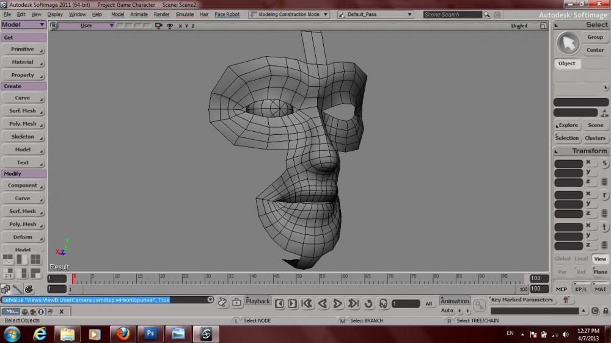Viewport: 611px width, 343px height.
Task: Toggle Object selection filter
Action: coord(567,63)
